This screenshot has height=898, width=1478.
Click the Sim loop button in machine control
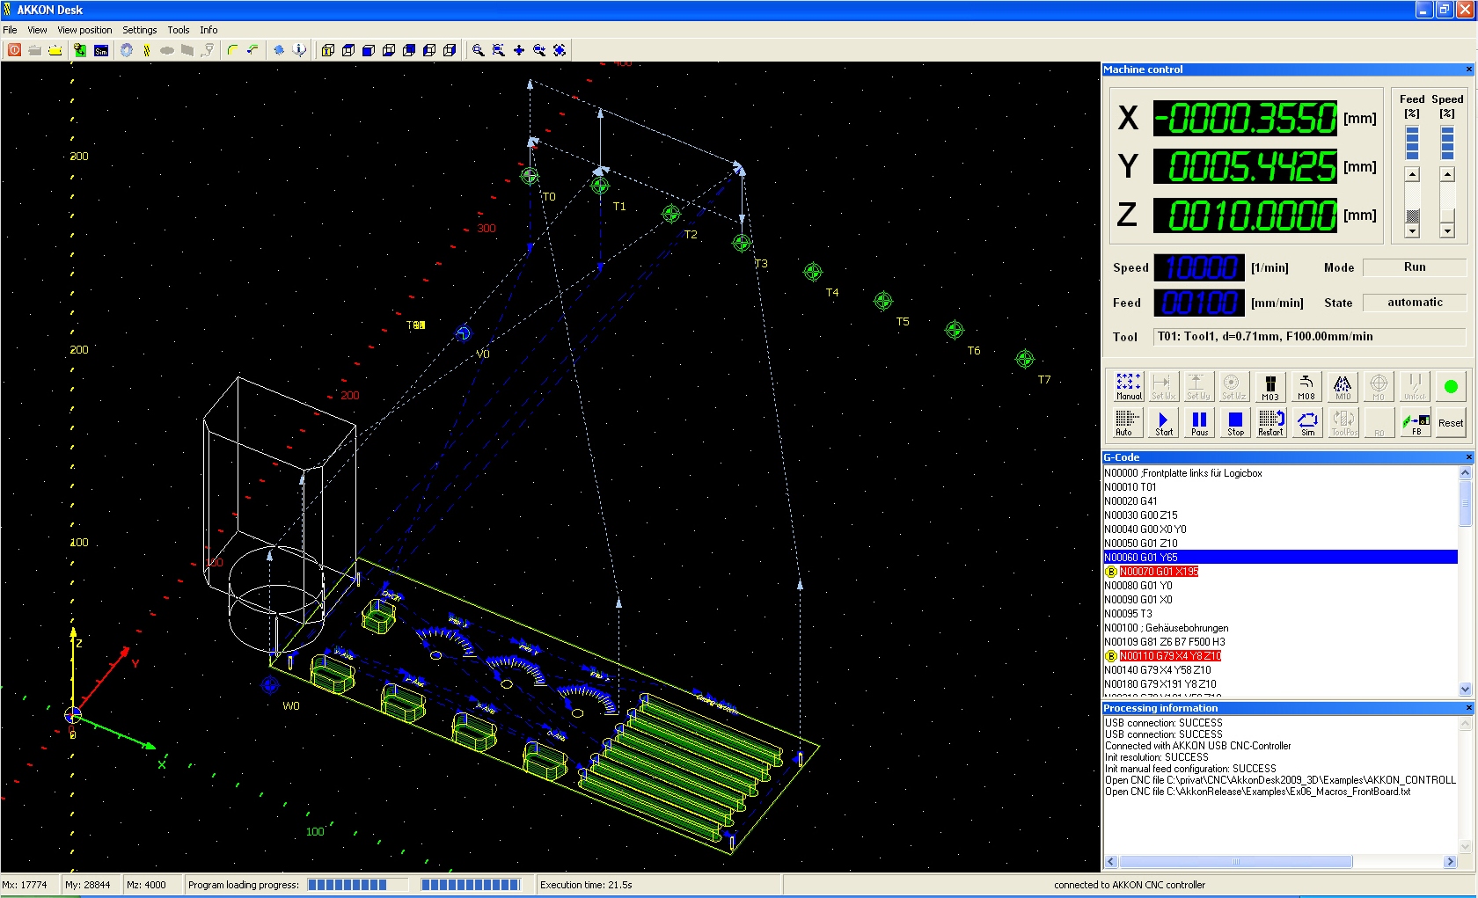(x=1307, y=423)
